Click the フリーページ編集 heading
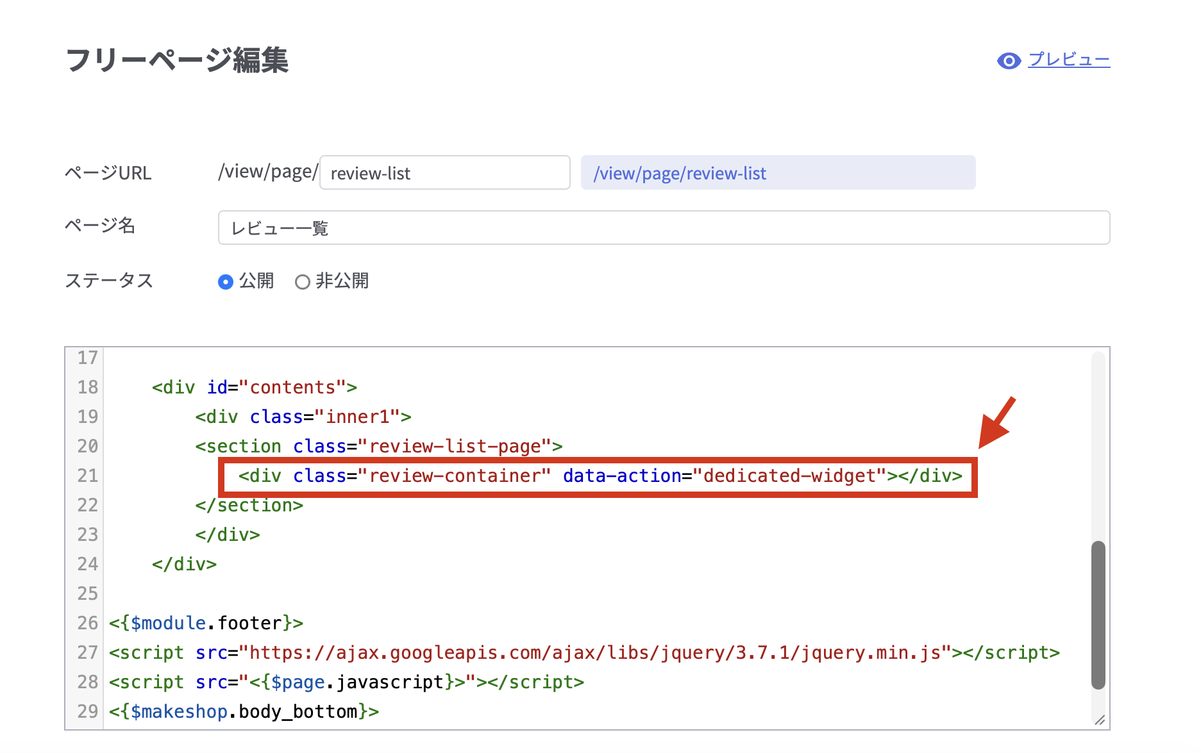 (177, 61)
